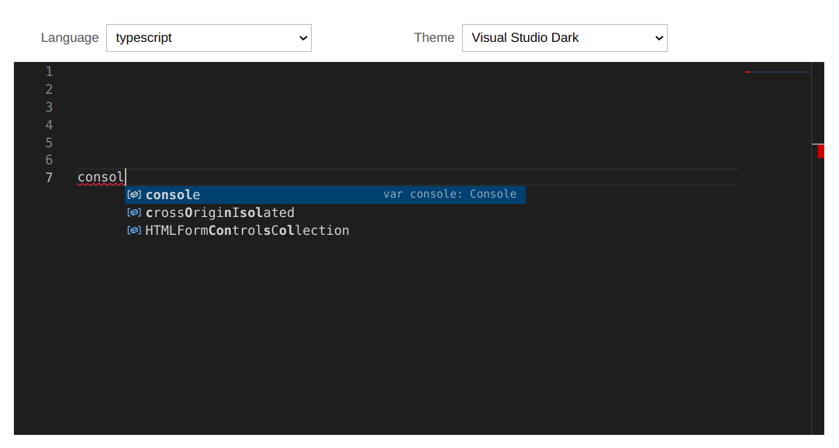Click the "var console: Console" type hint
The height and width of the screenshot is (448, 839).
point(451,194)
